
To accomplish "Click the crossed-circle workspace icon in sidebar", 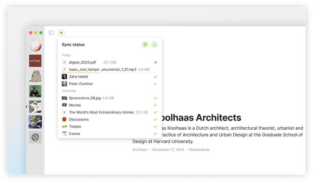I will coord(35,137).
